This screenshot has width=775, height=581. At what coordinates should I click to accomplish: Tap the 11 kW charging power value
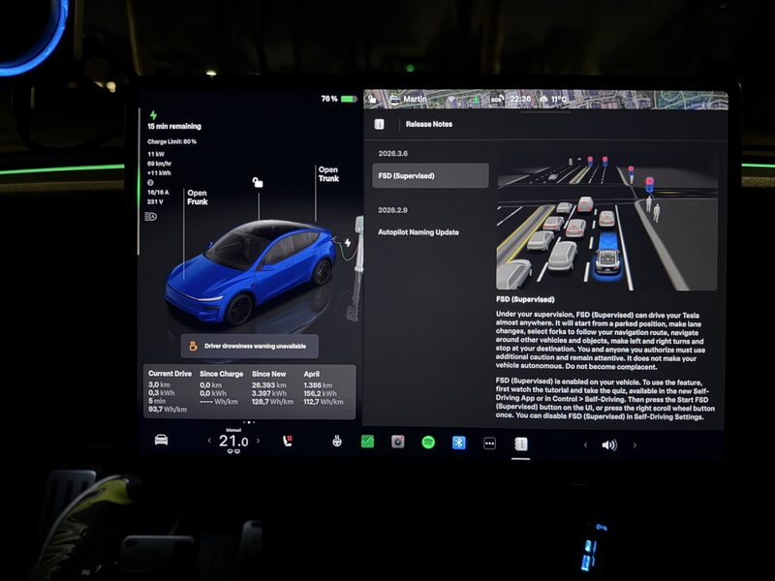156,154
